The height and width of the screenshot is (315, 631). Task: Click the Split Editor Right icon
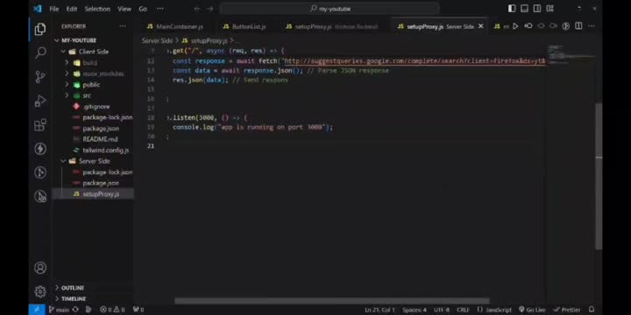(x=578, y=26)
